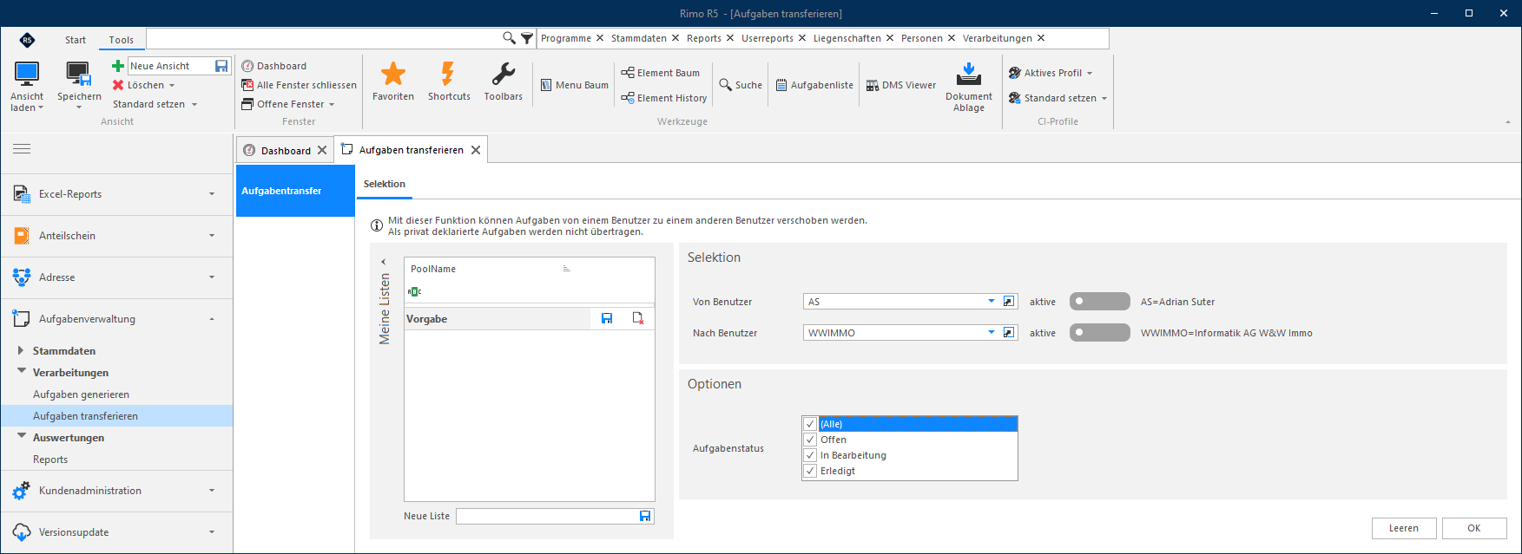
Task: Click the search magnifier in the top search box
Action: click(509, 38)
